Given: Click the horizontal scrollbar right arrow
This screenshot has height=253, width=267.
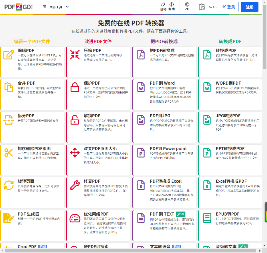Looking at the screenshot, I should click(x=260, y=251).
